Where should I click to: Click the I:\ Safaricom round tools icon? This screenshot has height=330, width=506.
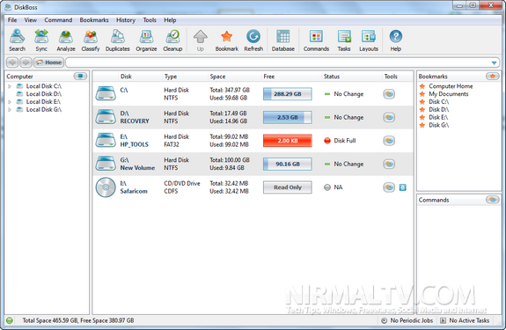click(x=389, y=187)
